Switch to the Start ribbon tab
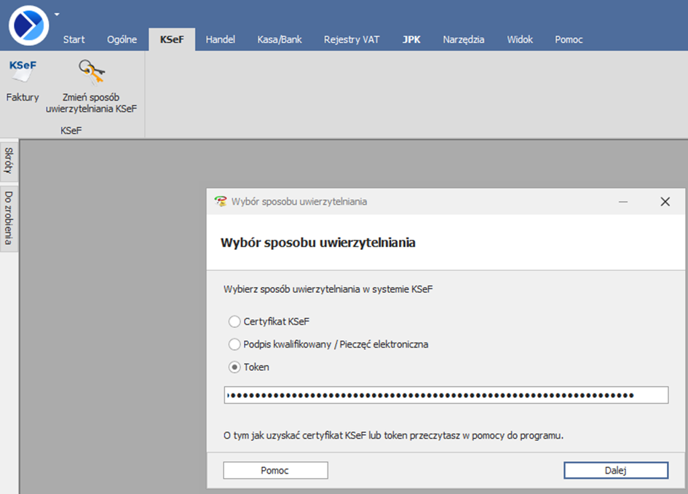 (74, 39)
